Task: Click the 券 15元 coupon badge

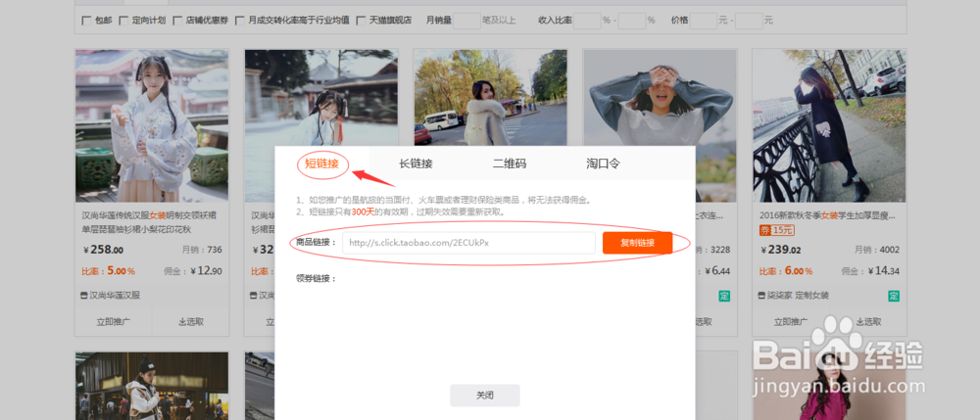Action: click(x=776, y=230)
